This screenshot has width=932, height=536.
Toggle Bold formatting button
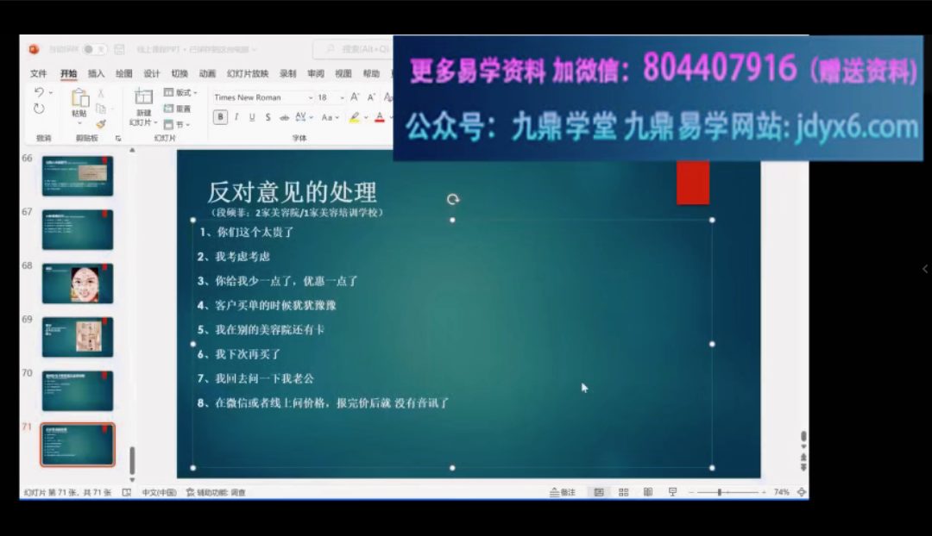[x=221, y=117]
